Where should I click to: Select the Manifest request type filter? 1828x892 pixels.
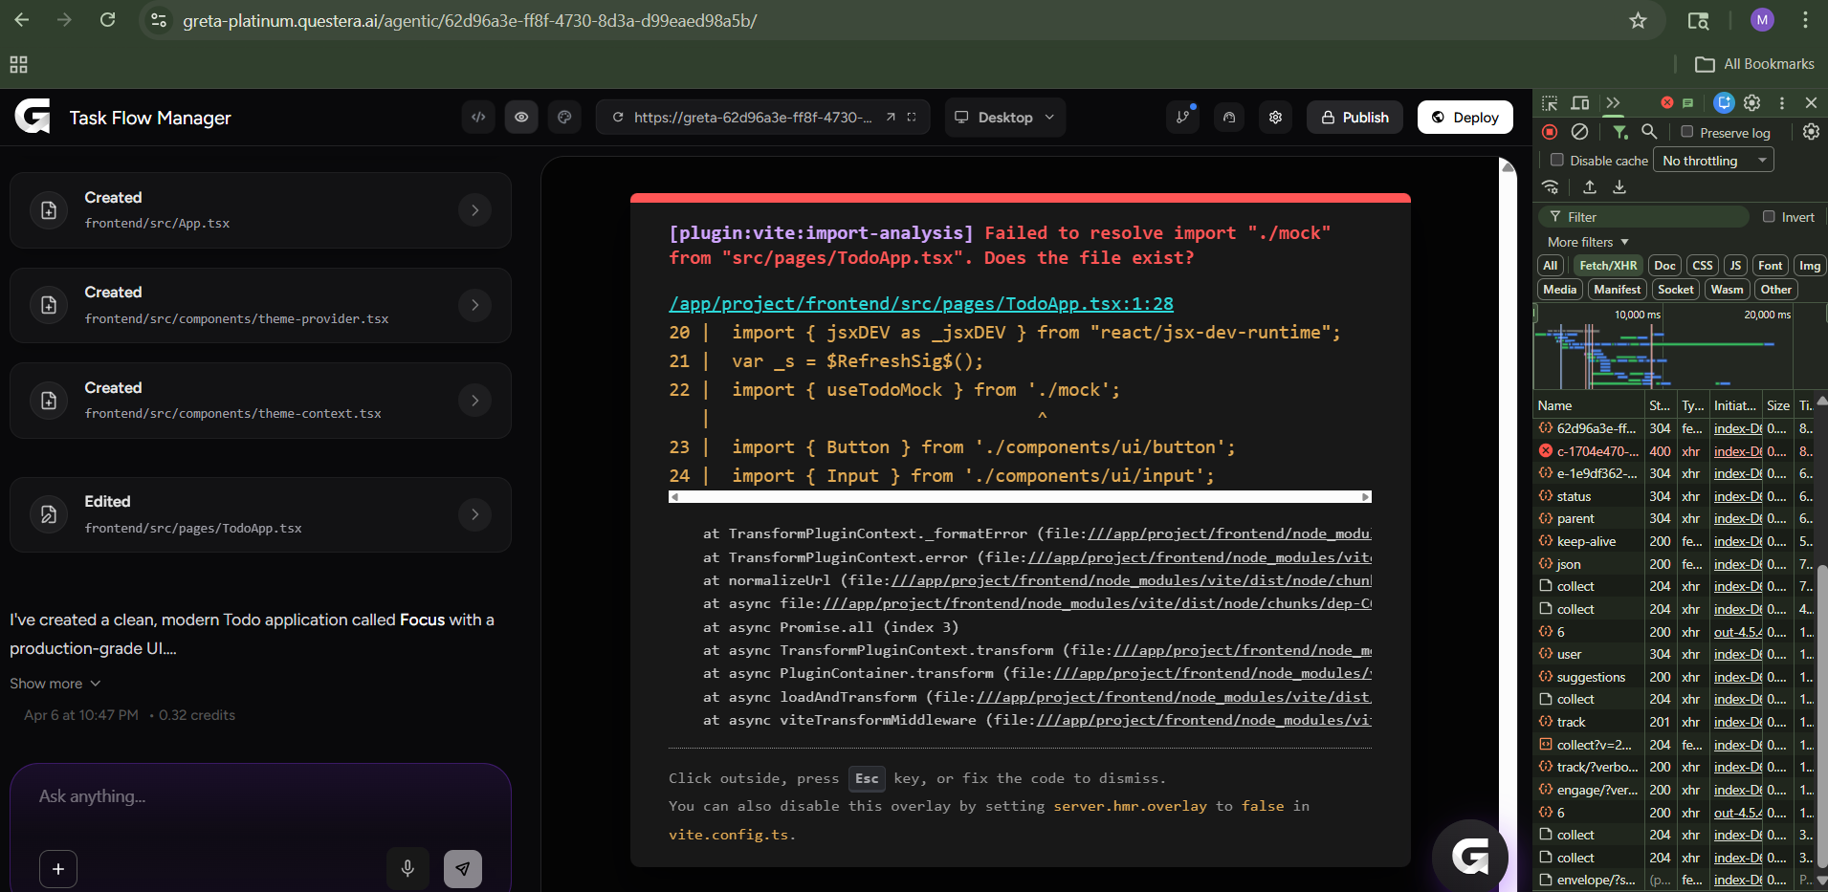(x=1618, y=290)
